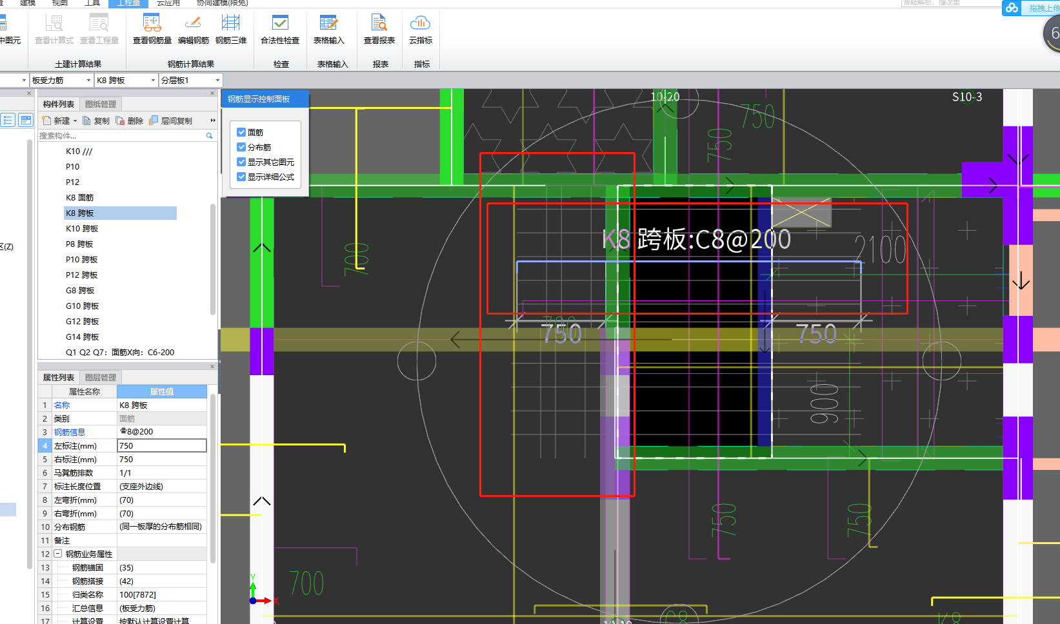
Task: Select G14 跨板 in component list
Action: click(82, 337)
